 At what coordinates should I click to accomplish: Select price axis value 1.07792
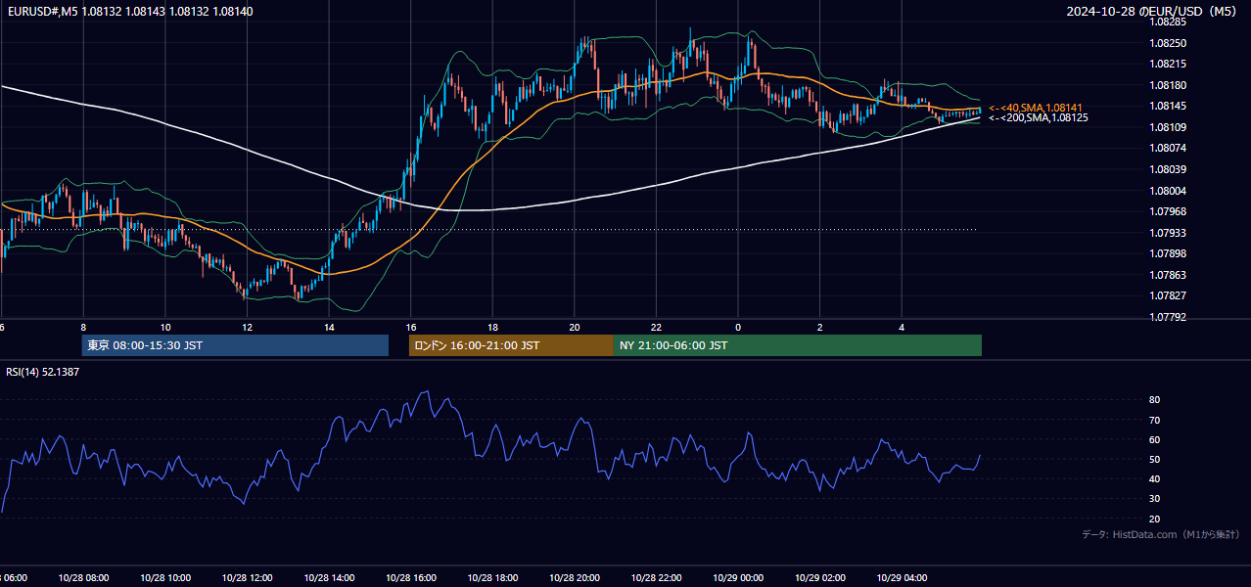point(1169,317)
